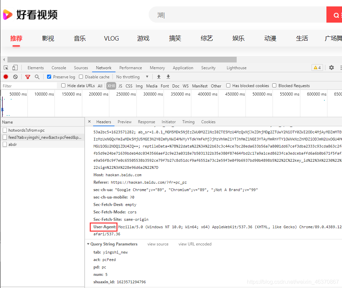Toggle the device toolbar icon

point(15,68)
